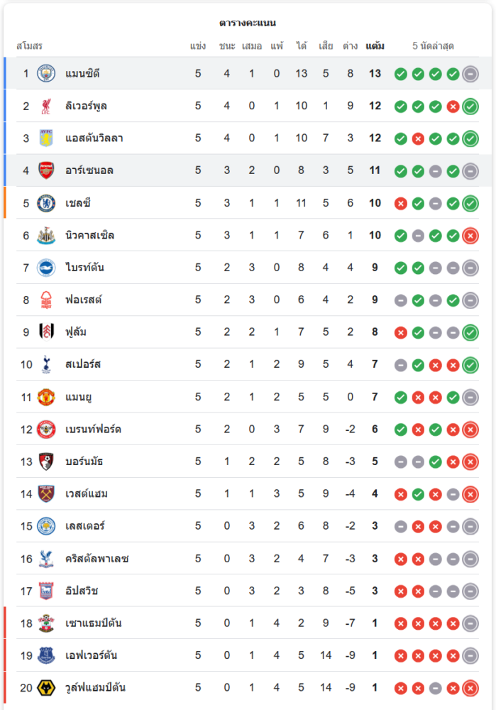Screen dimensions: 496x710
Task: Click the Everton club crest icon
Action: point(46,655)
